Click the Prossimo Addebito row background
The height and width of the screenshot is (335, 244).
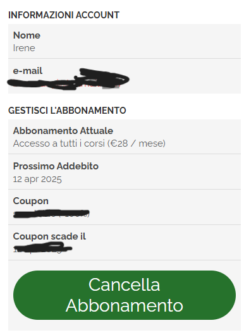(x=125, y=171)
